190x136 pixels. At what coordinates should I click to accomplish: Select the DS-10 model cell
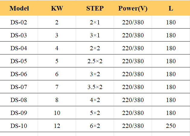(x=19, y=126)
